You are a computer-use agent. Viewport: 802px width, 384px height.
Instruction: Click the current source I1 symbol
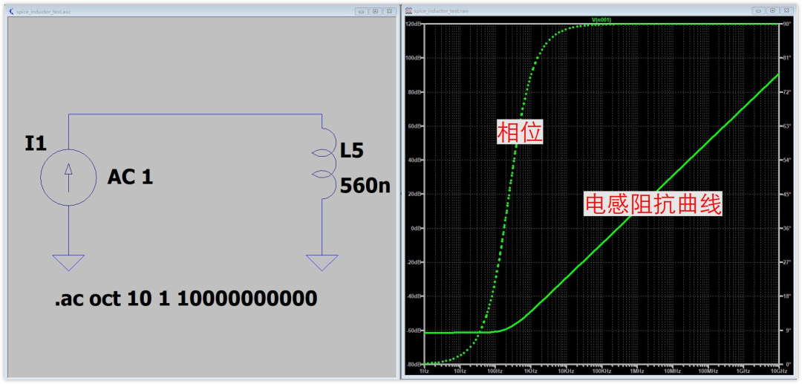(x=68, y=179)
